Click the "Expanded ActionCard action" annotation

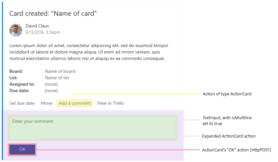(x=229, y=136)
